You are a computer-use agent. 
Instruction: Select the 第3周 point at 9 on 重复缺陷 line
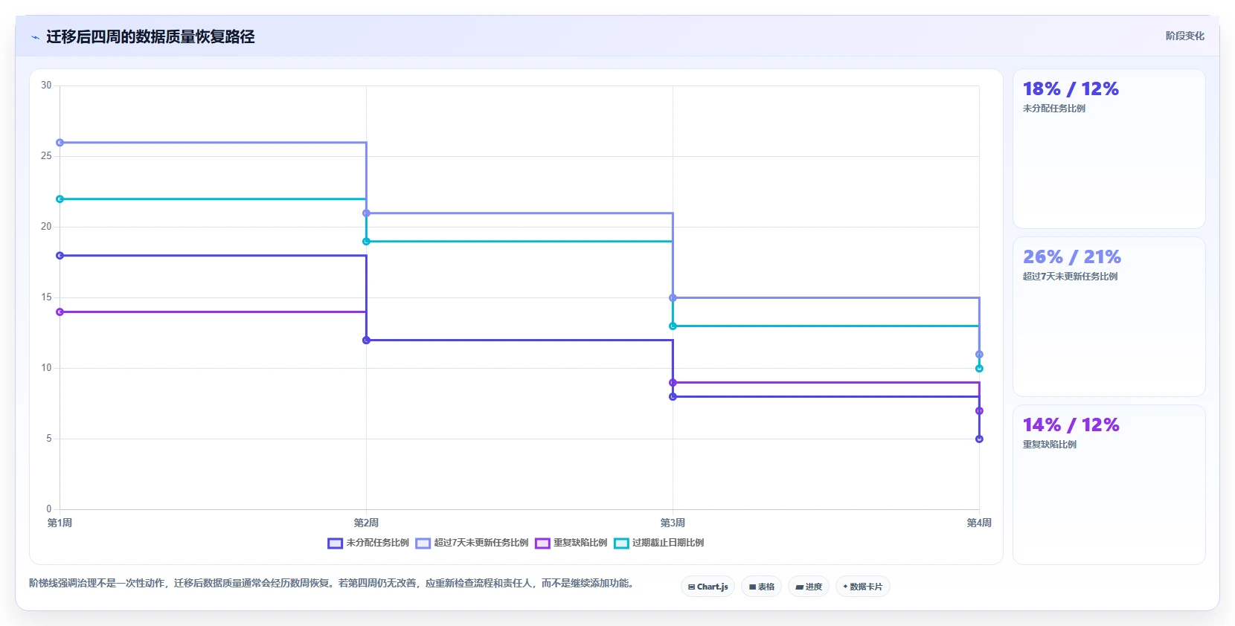coord(673,383)
